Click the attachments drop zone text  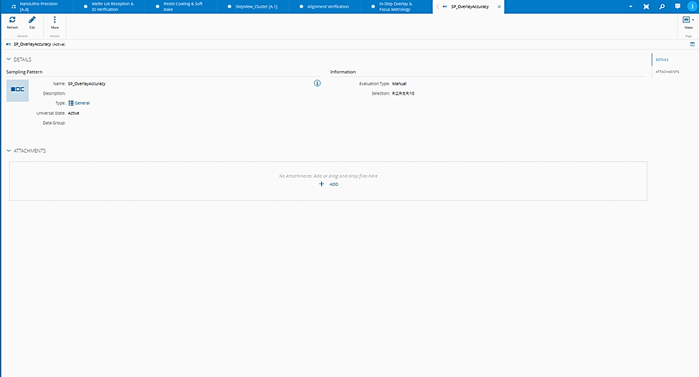(x=328, y=176)
